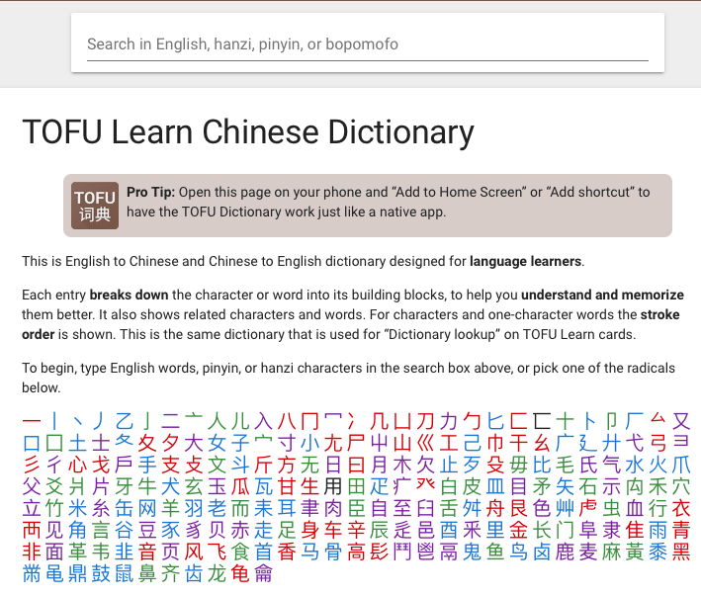Click the black 用 radical
The width and height of the screenshot is (701, 596).
coord(333,486)
